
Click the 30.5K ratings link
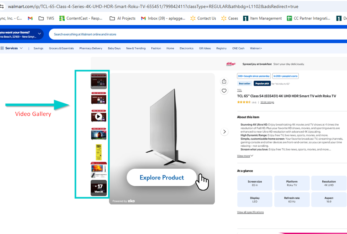tap(267, 102)
